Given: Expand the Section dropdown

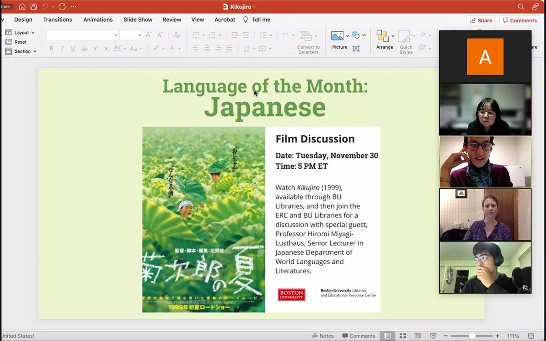Looking at the screenshot, I should (21, 51).
